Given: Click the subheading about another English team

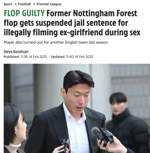Looking at the screenshot, I should 56,42.
